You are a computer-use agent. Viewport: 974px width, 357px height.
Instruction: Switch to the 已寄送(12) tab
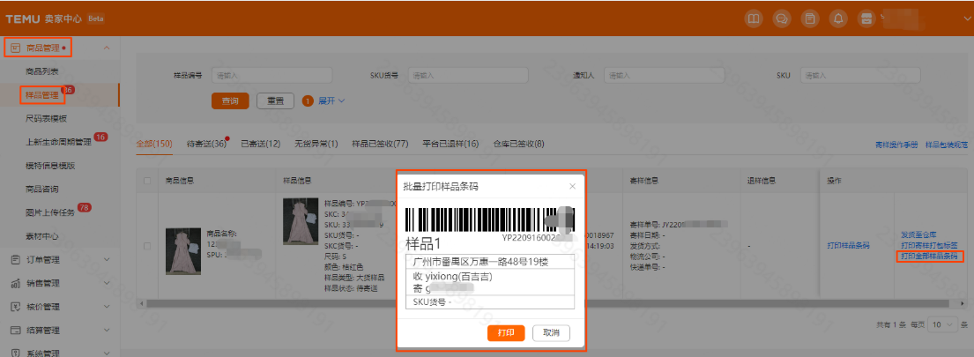click(260, 144)
